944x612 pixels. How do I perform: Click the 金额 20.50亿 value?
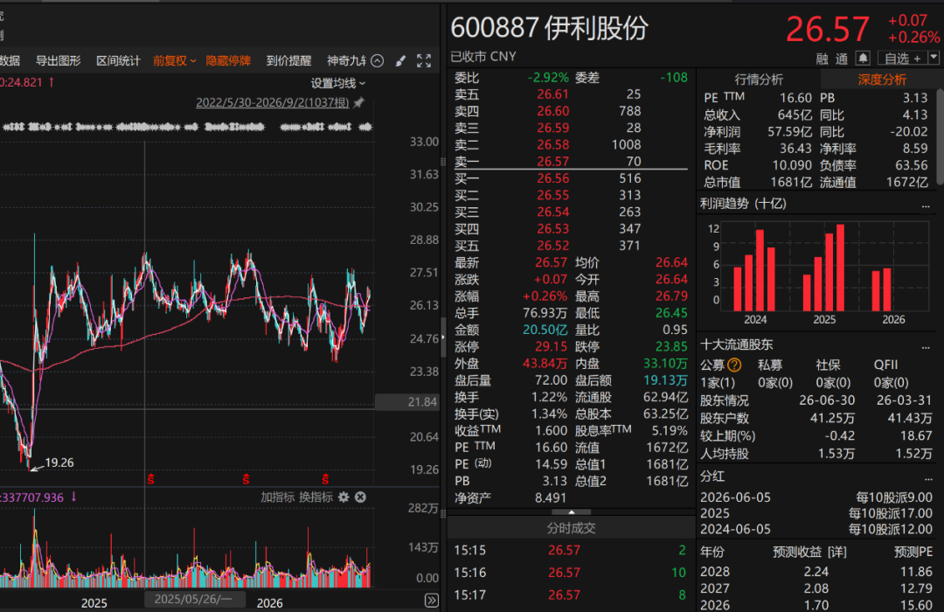pos(545,330)
